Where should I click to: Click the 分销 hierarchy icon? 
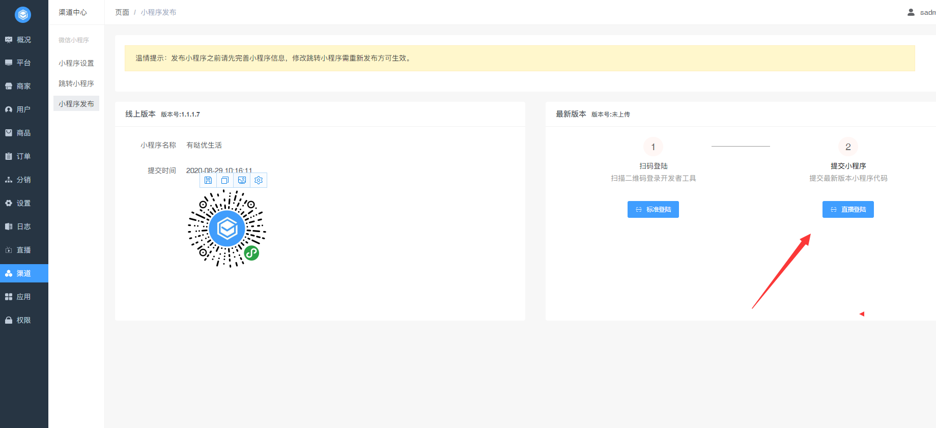point(9,180)
